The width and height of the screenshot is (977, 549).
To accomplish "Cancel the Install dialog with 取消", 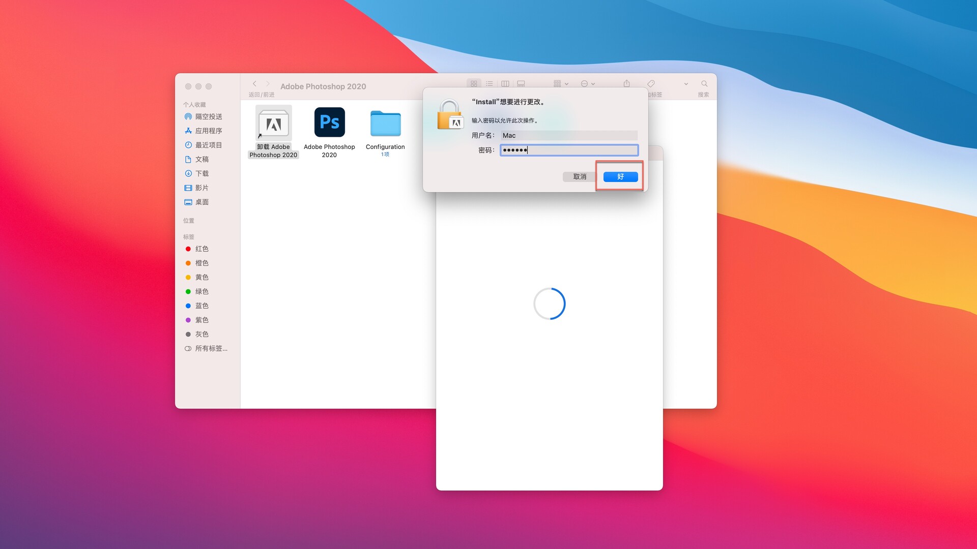I will tap(579, 176).
